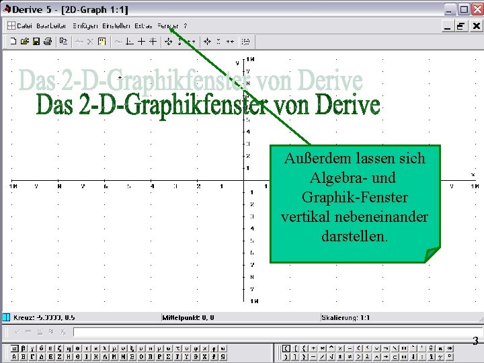Image resolution: width=484 pixels, height=363 pixels.
Task: Click the blue status bar icon before Kreuz
Action: pos(6,317)
